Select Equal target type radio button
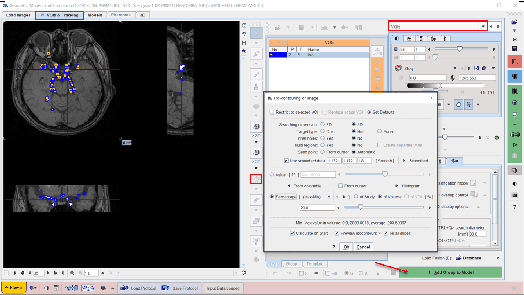524x295 pixels. pos(379,131)
